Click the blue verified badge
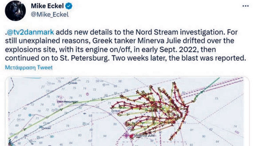The height and width of the screenshot is (146, 255). [x=69, y=6]
